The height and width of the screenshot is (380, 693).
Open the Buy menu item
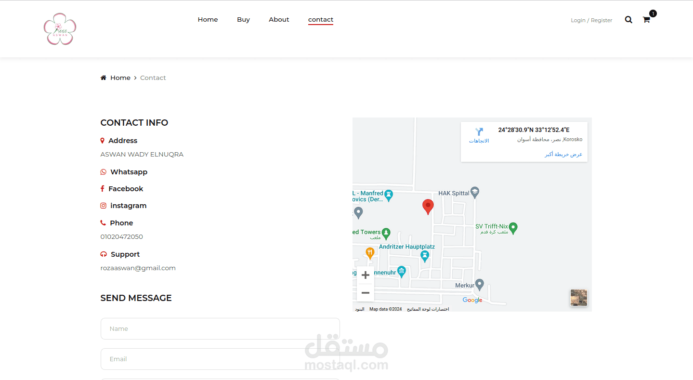click(x=243, y=20)
